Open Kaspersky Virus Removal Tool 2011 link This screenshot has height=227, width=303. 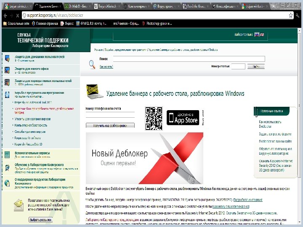pos(33,102)
